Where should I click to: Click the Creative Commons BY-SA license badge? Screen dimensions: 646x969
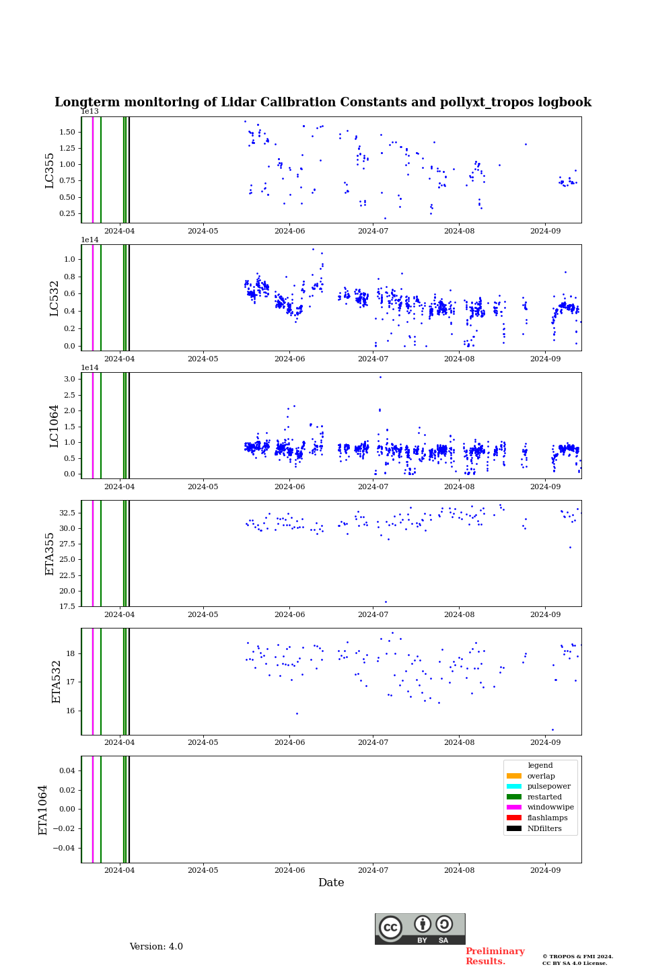point(420,929)
